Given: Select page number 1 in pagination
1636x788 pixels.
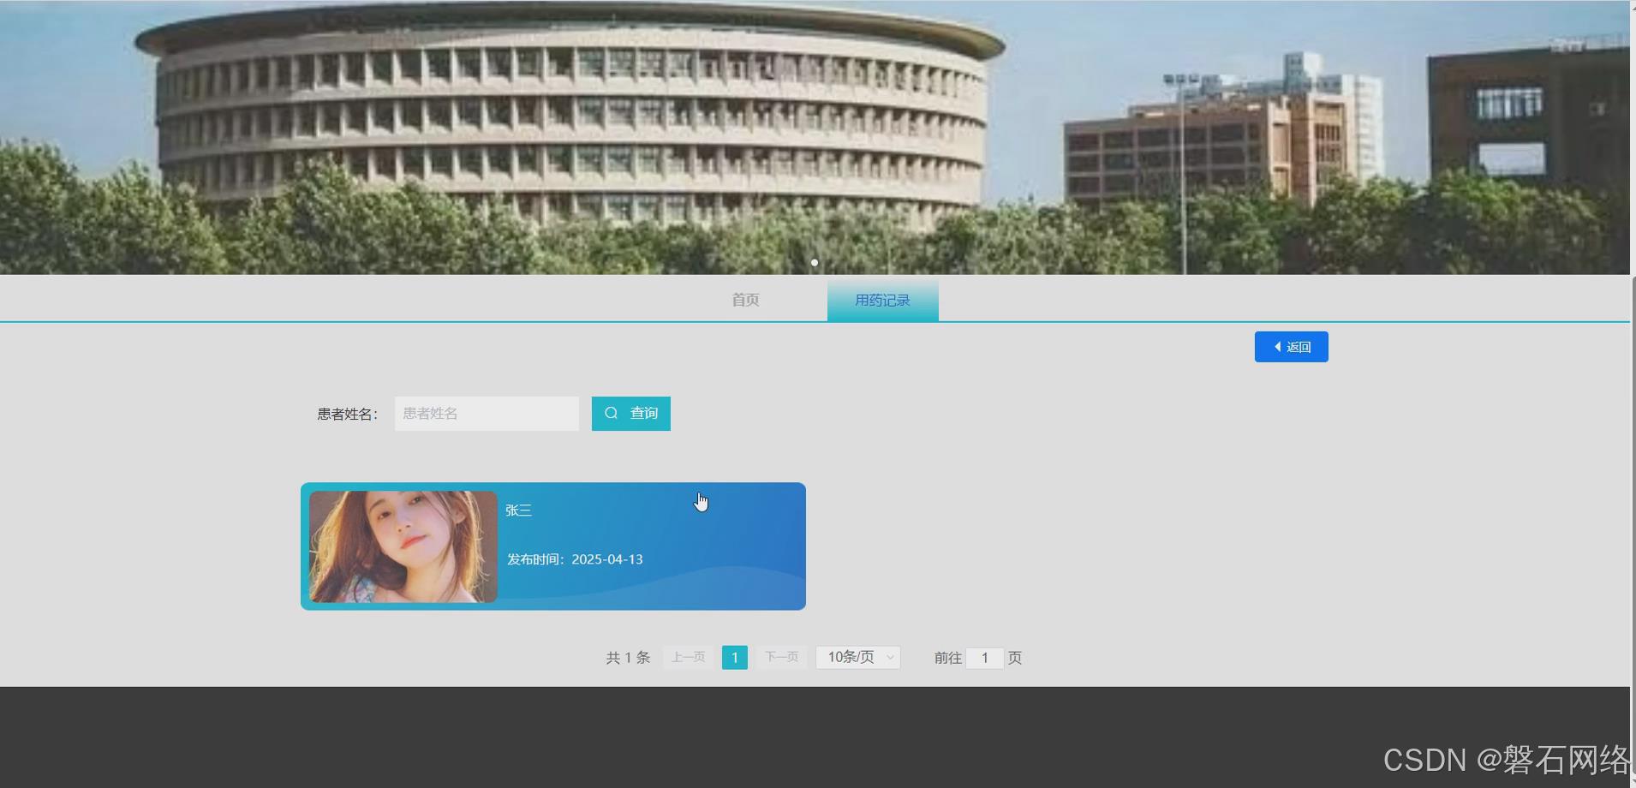Looking at the screenshot, I should pos(734,657).
